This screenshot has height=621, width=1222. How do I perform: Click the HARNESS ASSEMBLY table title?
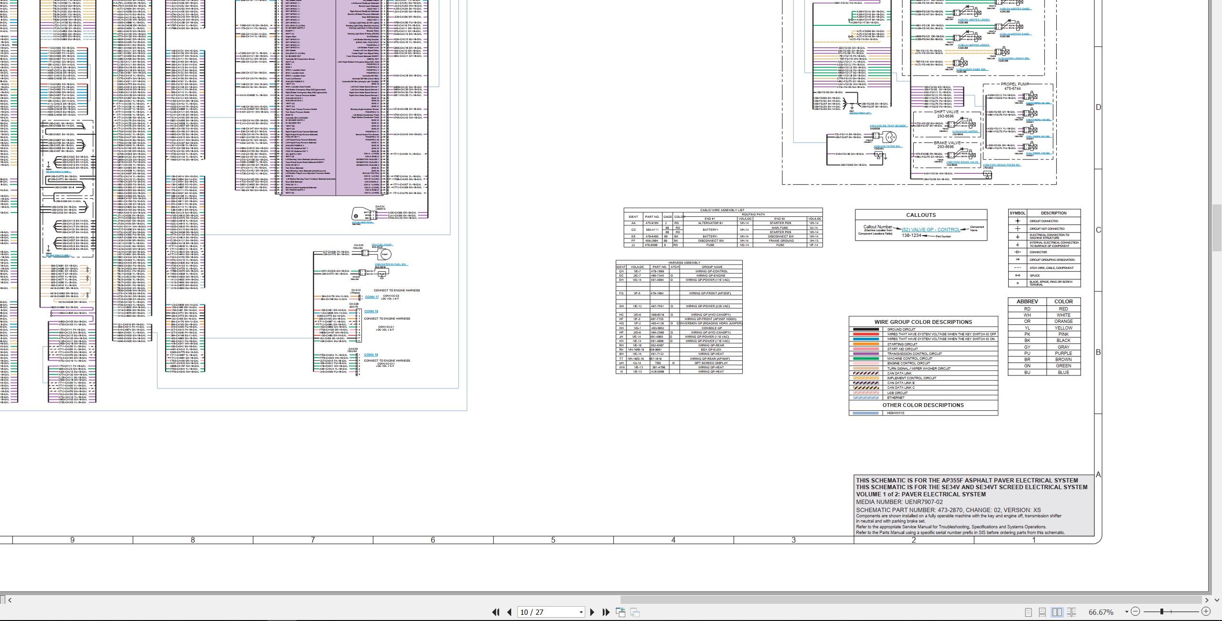click(685, 263)
